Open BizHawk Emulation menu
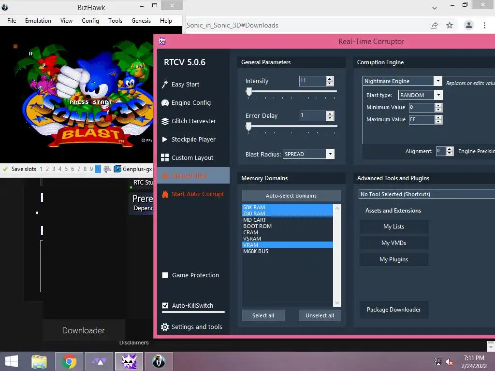 coord(38,20)
